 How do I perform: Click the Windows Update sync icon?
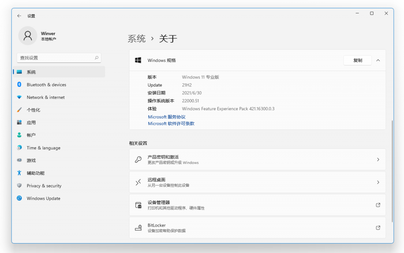[19, 198]
